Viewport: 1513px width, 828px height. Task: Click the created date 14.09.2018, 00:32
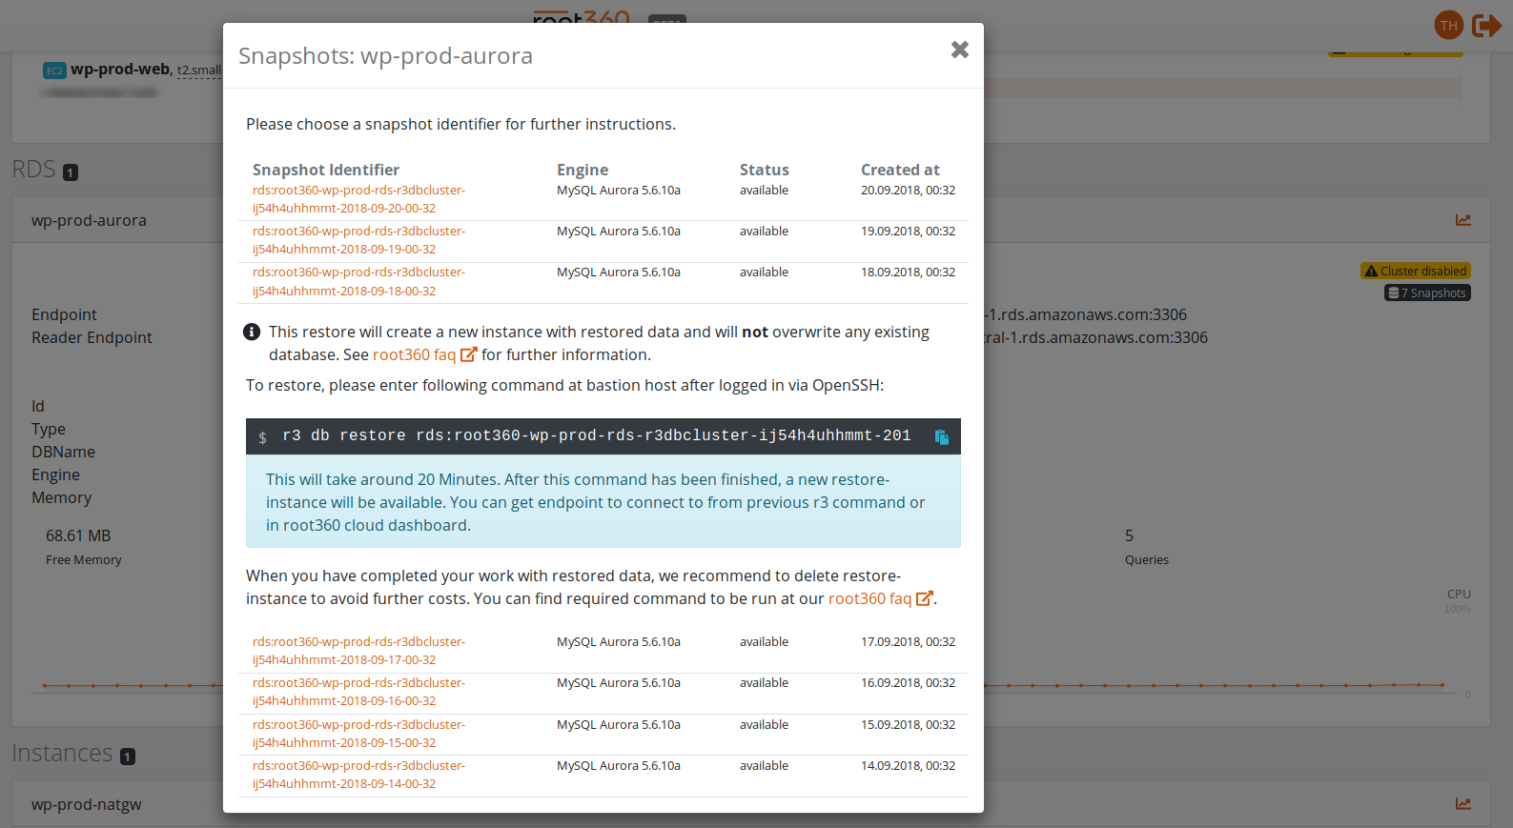(908, 766)
